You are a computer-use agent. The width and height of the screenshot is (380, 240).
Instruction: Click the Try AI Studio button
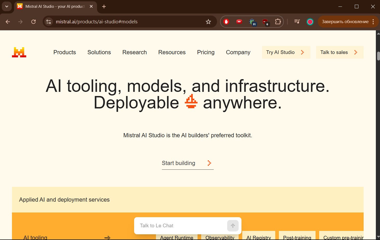point(286,52)
